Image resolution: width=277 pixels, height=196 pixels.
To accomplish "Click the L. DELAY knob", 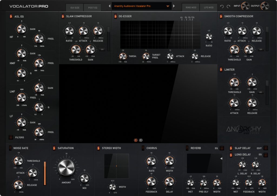I will (242, 165).
